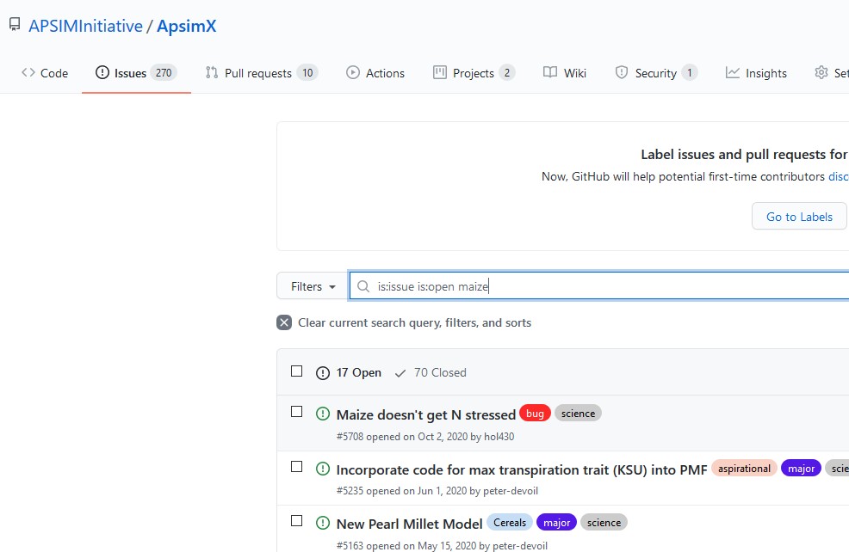View the Security tab

656,73
